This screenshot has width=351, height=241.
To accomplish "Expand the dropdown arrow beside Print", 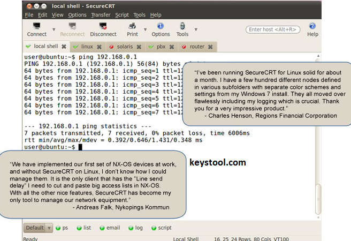I will point(146,29).
